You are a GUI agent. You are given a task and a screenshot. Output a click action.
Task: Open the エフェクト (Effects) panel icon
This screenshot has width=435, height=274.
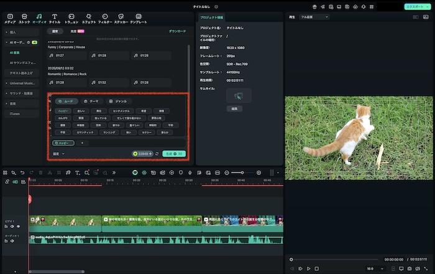89,16
